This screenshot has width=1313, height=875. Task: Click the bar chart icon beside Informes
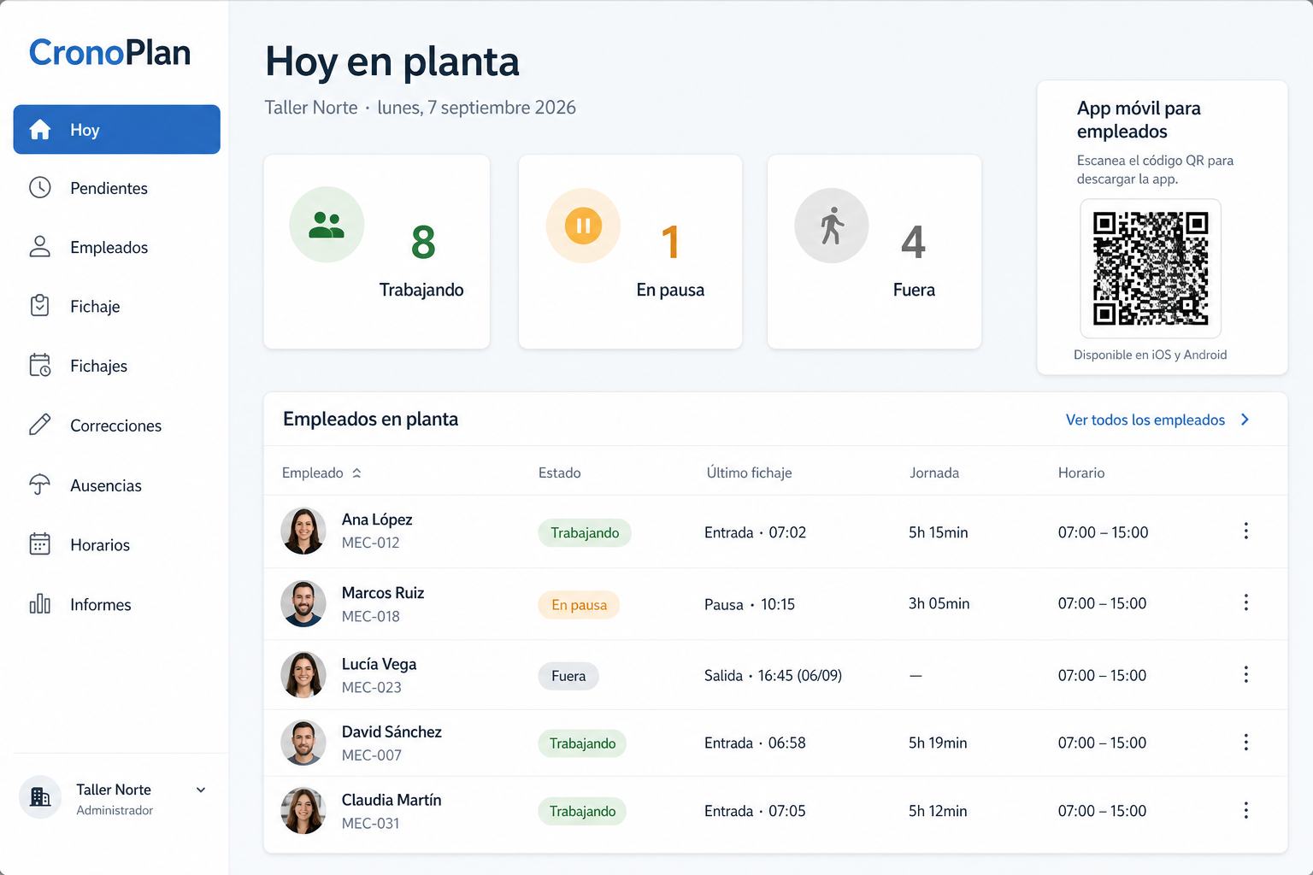tap(40, 604)
